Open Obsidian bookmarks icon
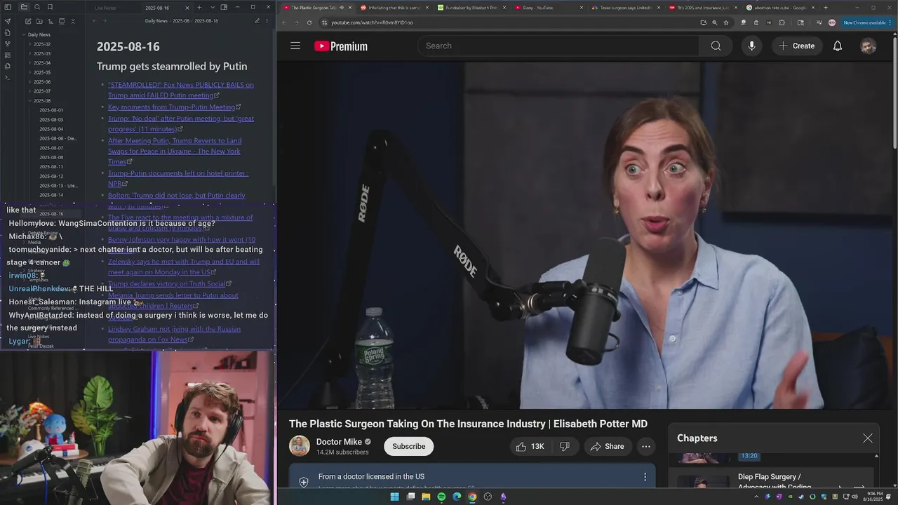898x505 pixels. click(50, 7)
